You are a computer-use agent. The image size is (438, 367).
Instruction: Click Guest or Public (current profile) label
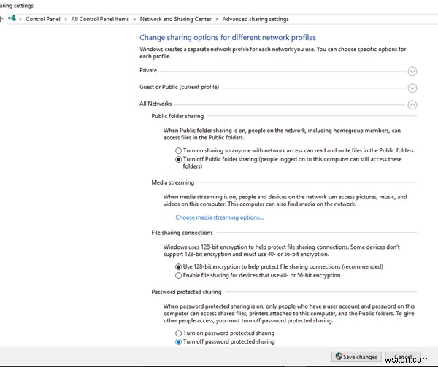pyautogui.click(x=179, y=87)
